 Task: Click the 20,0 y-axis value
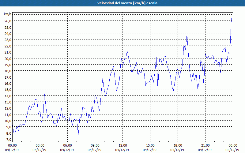point(8,58)
